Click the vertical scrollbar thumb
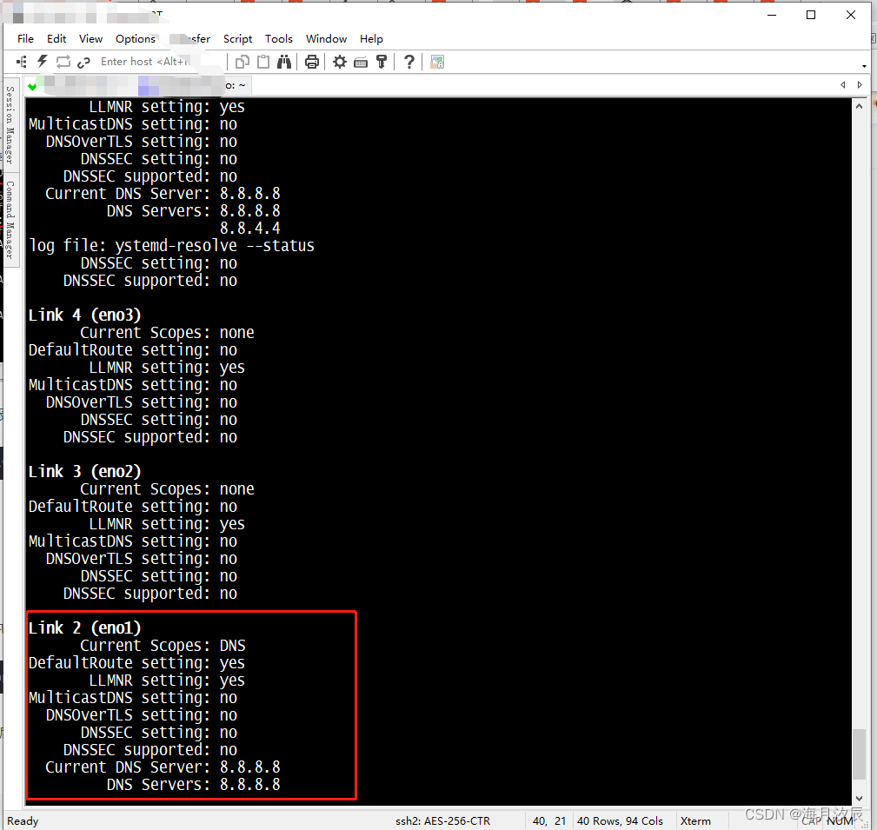 [x=859, y=754]
